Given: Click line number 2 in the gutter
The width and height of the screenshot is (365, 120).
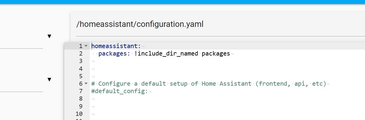Looking at the screenshot, I should click(80, 54).
